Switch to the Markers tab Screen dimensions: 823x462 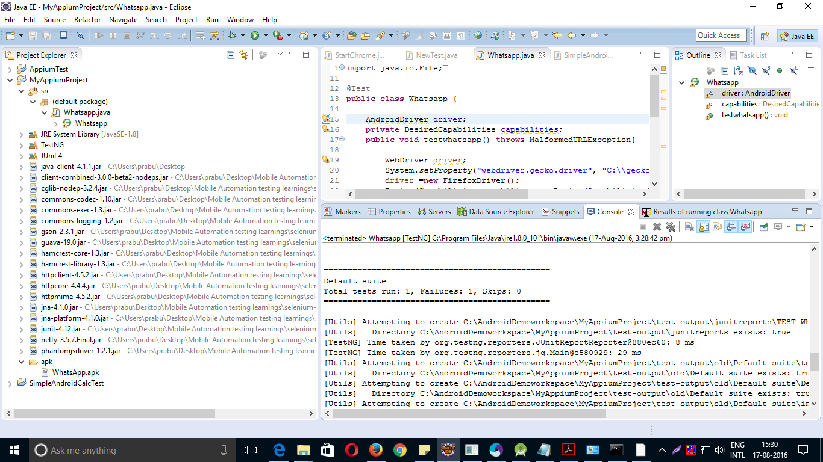click(x=342, y=212)
